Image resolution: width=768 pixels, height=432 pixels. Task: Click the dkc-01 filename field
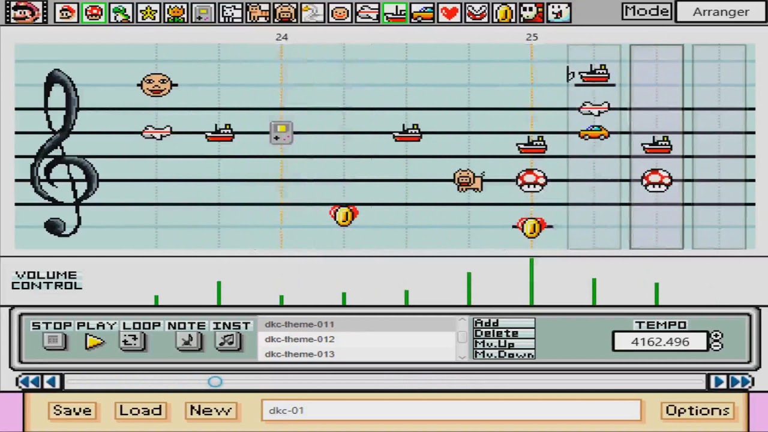[x=451, y=410]
